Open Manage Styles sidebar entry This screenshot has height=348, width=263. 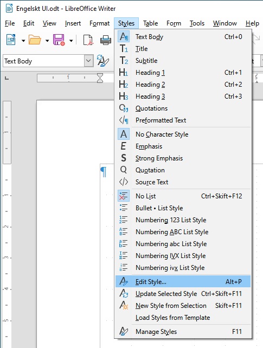coord(183,332)
